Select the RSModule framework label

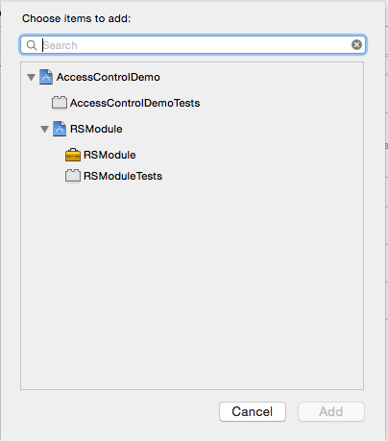click(109, 155)
